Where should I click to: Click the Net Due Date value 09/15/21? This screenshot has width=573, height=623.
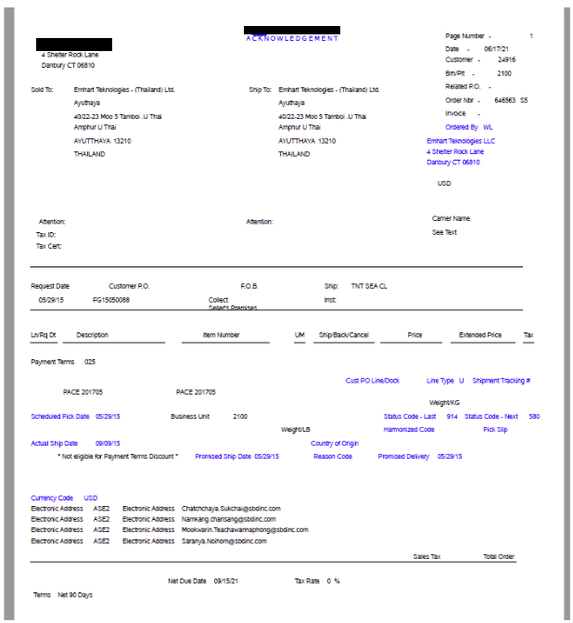click(227, 580)
